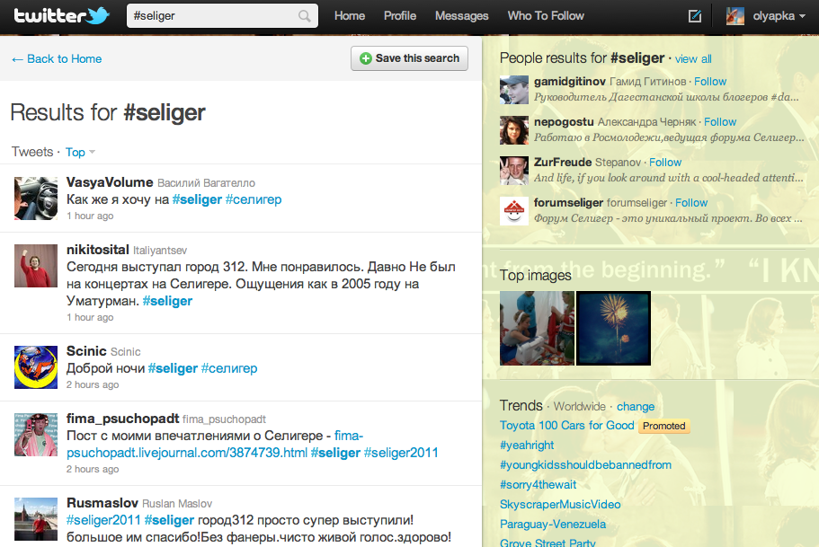819x547 pixels.
Task: Open nikitosital's profile username
Action: point(98,250)
